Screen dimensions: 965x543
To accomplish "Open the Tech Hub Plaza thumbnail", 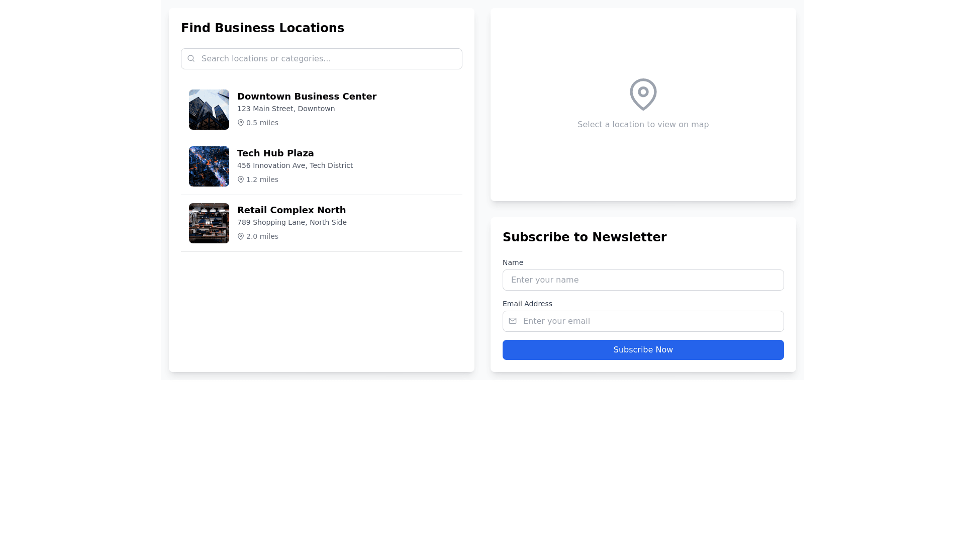I will pos(209,166).
